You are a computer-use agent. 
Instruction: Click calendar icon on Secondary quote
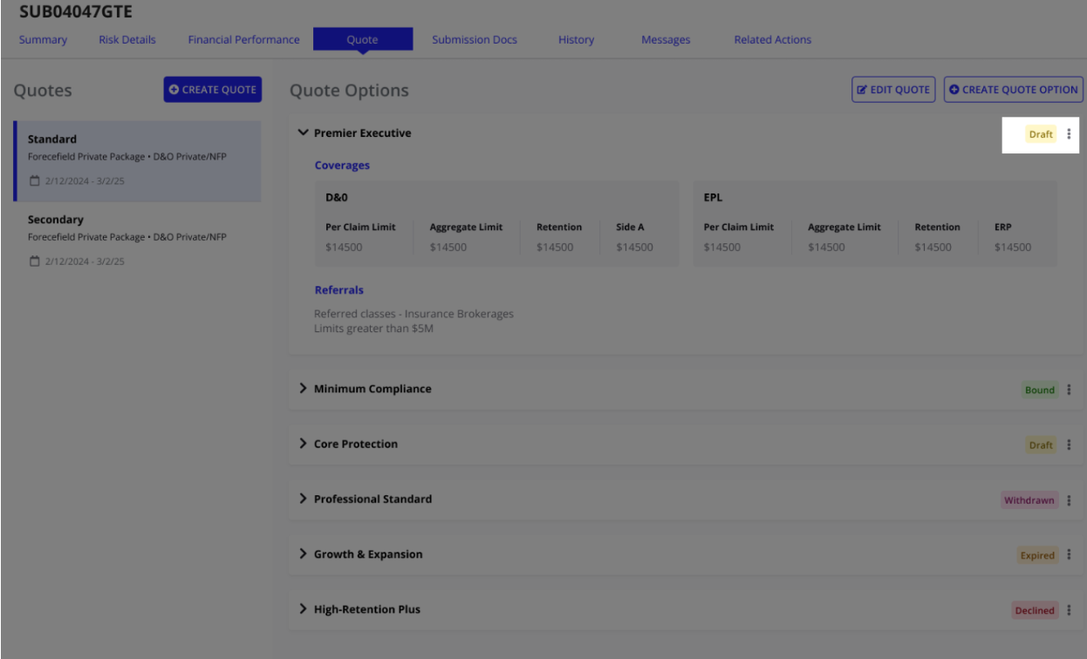[x=34, y=261]
